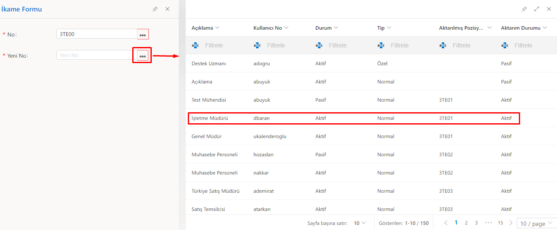Image resolution: width=557 pixels, height=230 pixels.
Task: Close the İkame Formu panel
Action: coord(167,9)
